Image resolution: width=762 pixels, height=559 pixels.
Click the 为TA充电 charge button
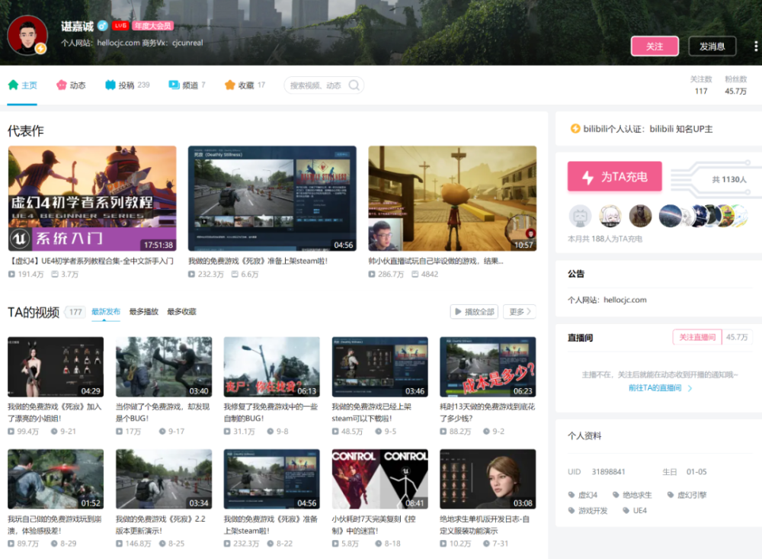pos(615,176)
